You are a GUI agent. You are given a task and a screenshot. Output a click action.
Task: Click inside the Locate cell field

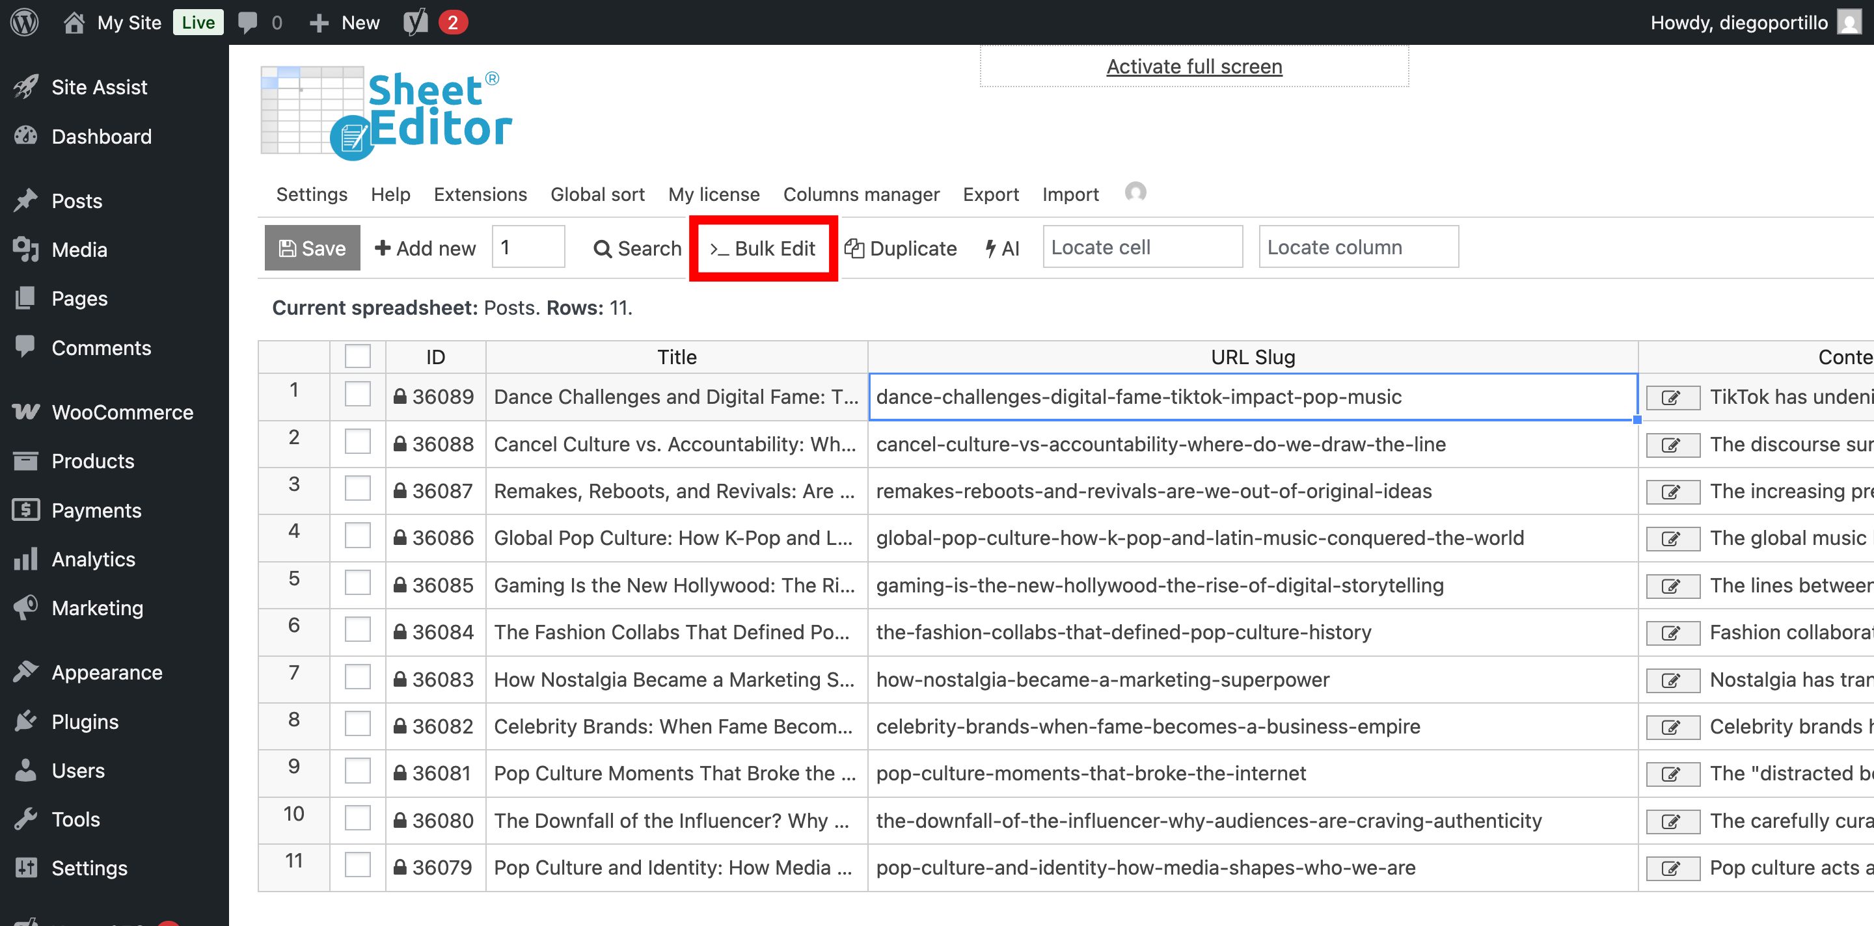pos(1141,247)
